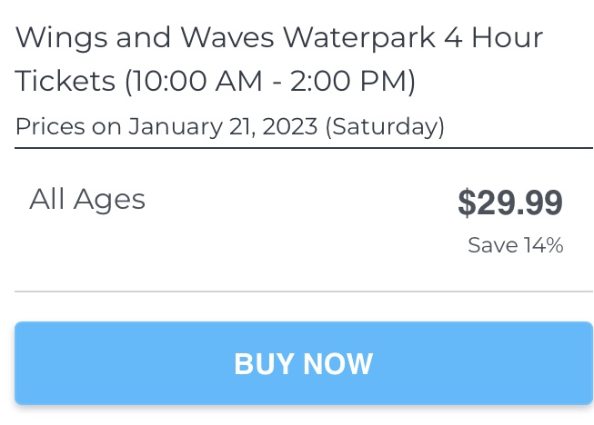The image size is (594, 425).
Task: Click the 4 Hour text in the title
Action: click(x=492, y=38)
